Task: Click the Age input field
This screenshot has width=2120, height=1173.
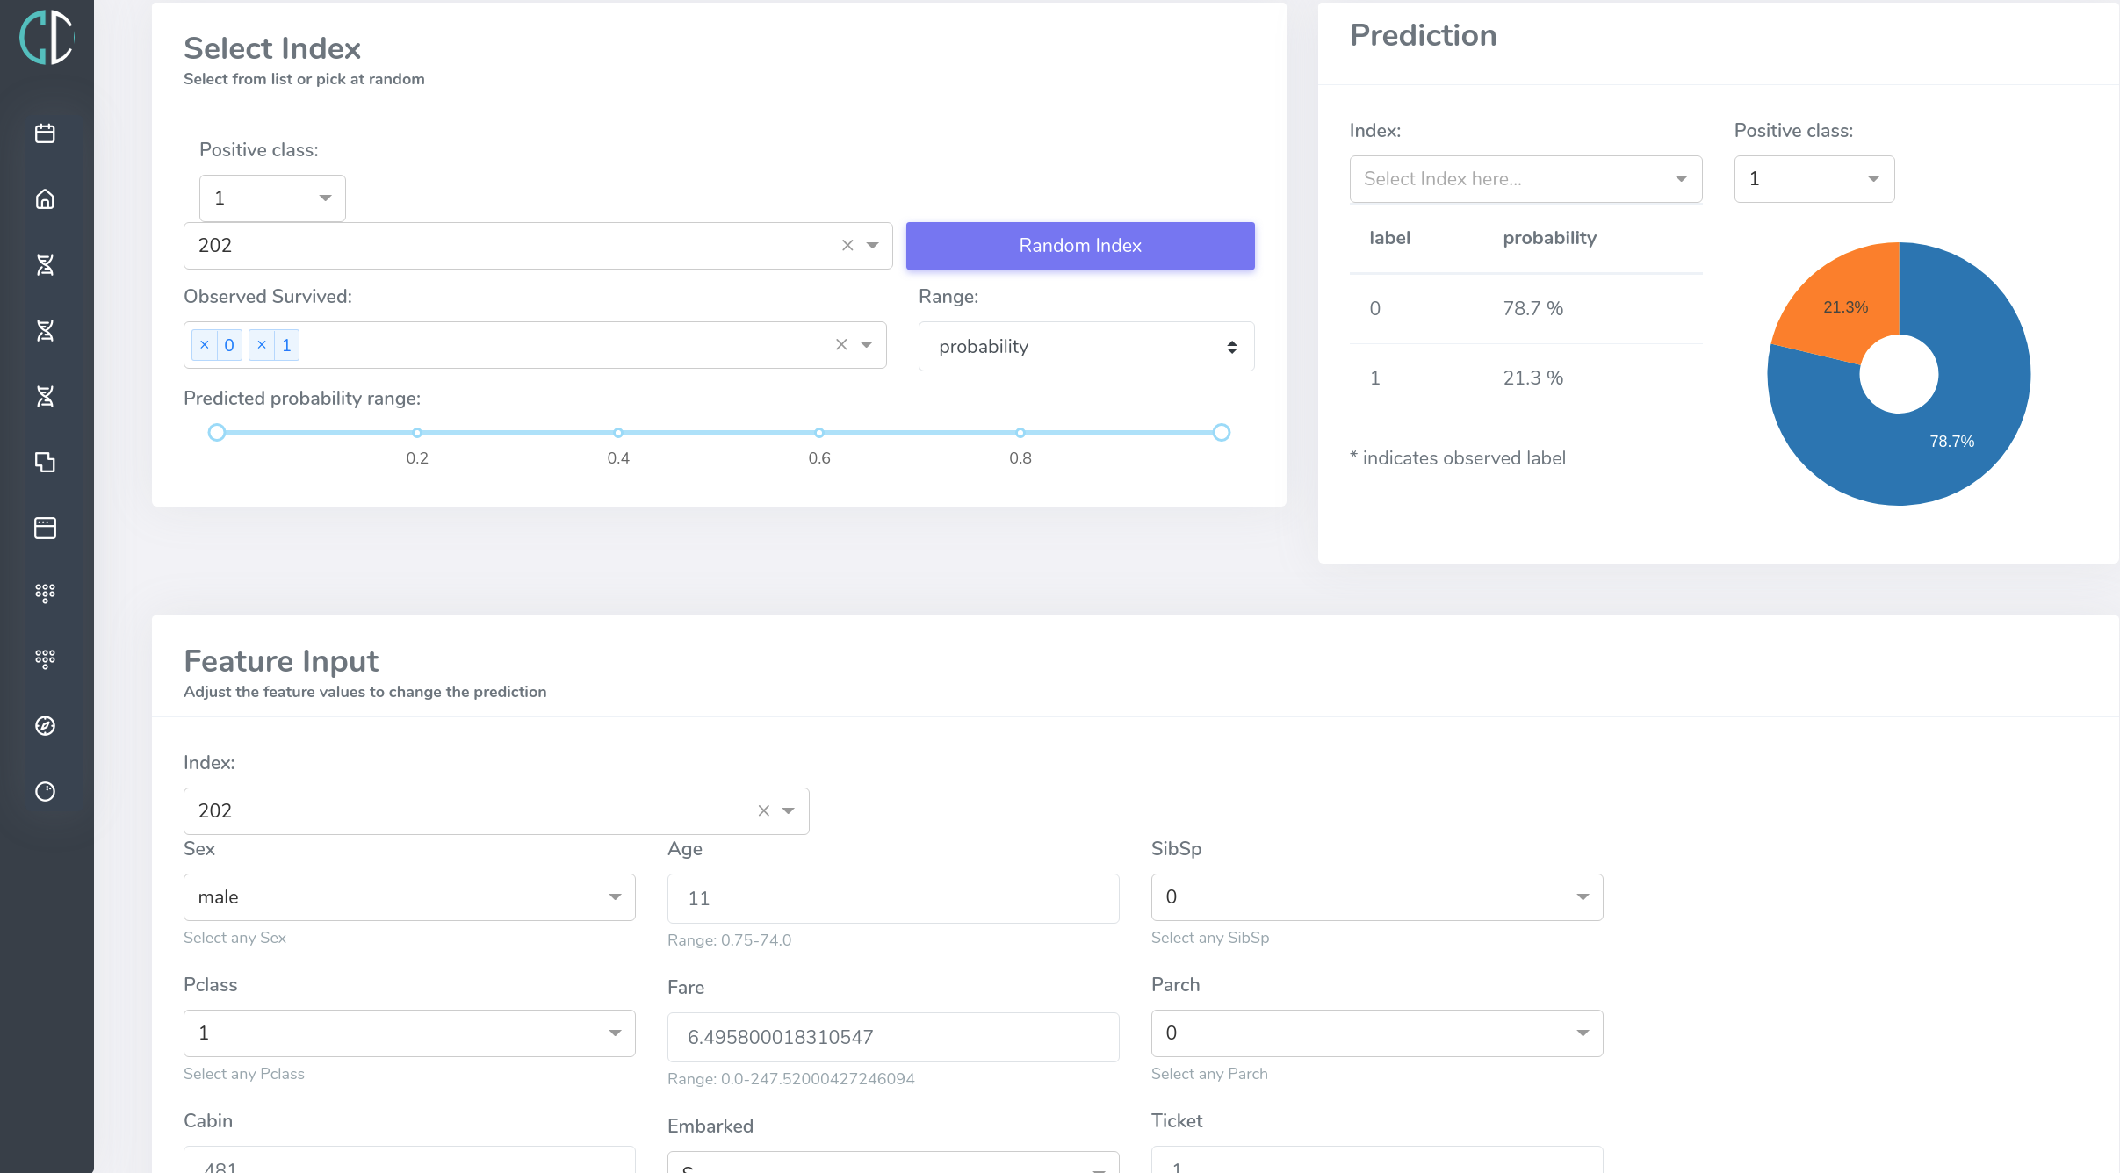Action: (x=892, y=899)
